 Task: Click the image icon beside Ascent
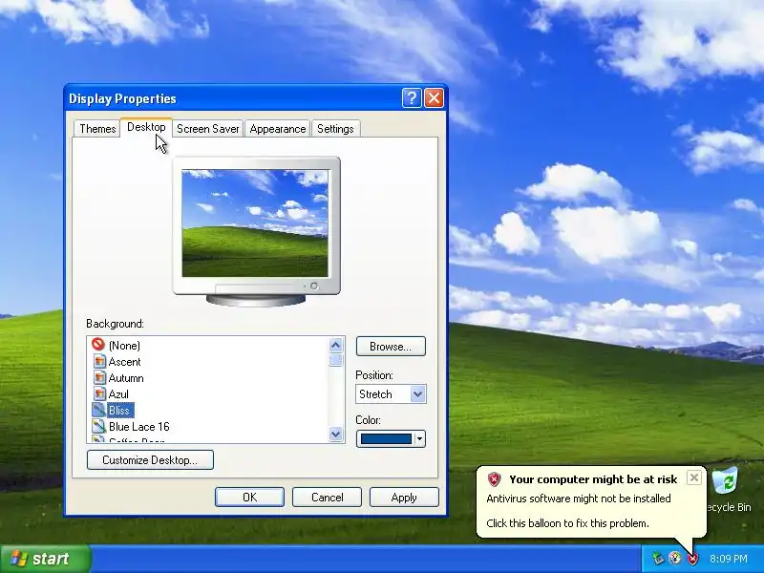click(x=99, y=362)
